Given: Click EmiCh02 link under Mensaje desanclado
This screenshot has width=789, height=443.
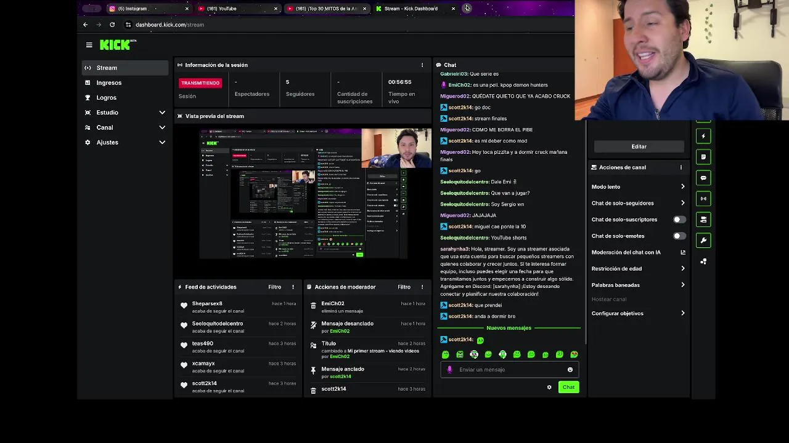Looking at the screenshot, I should point(340,331).
